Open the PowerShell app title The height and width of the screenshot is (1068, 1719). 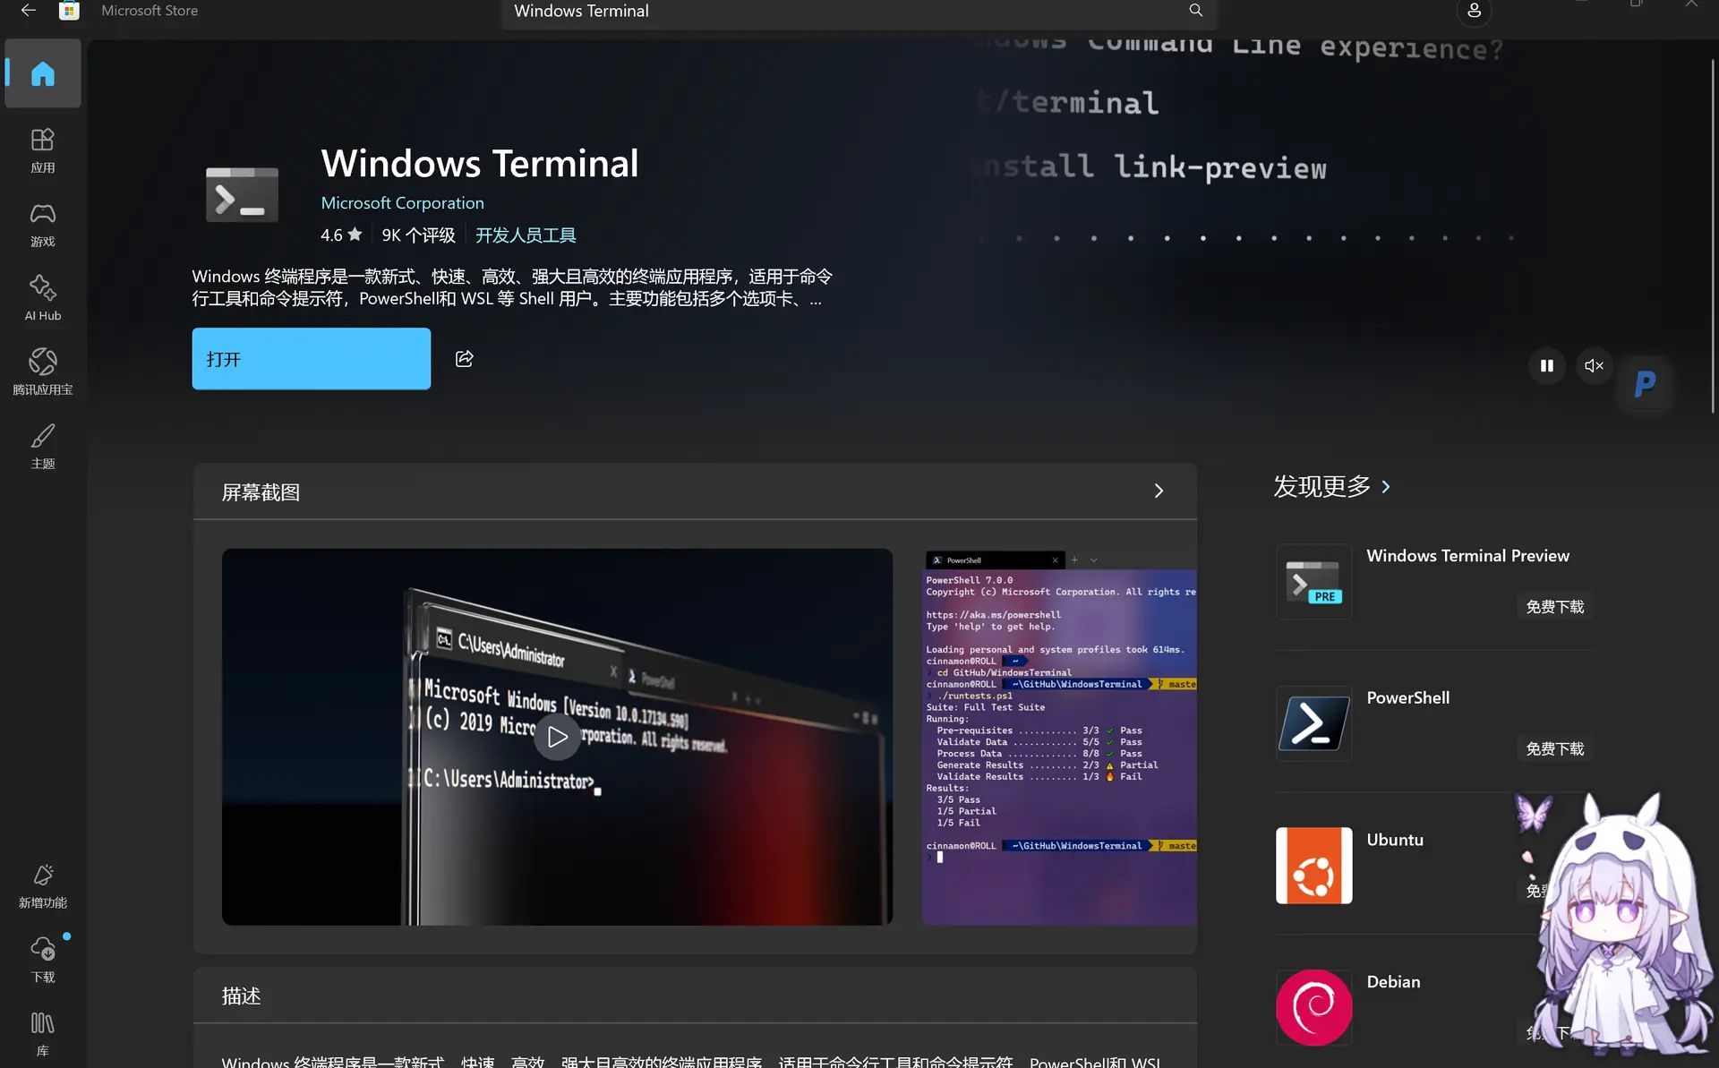[1407, 698]
